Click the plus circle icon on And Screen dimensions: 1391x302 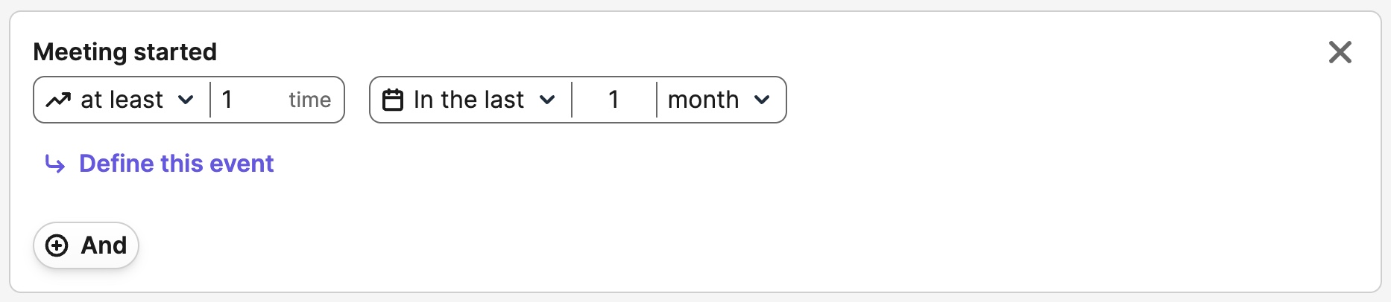click(57, 245)
